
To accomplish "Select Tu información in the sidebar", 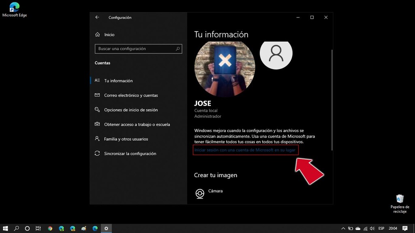I will click(x=118, y=80).
